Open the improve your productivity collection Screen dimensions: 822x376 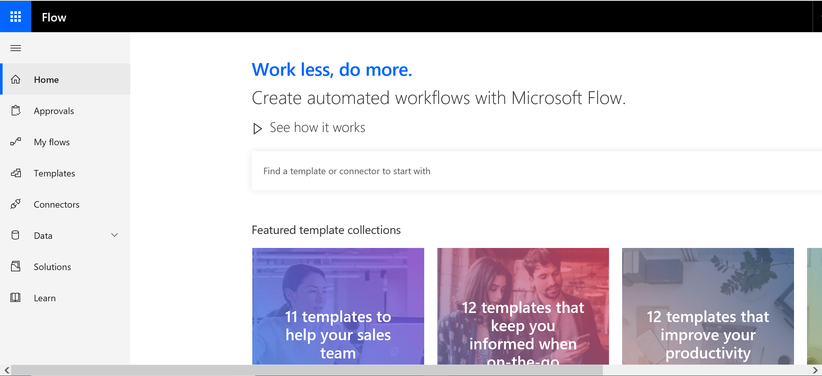[x=708, y=306]
